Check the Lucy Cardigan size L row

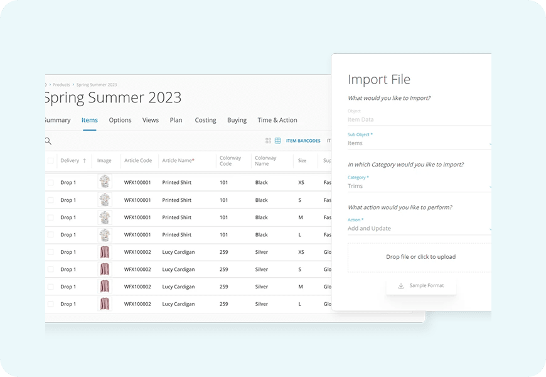[x=51, y=305]
